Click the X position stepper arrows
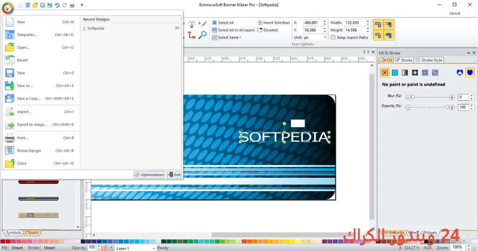Image resolution: width=478 pixels, height=251 pixels. click(x=325, y=22)
